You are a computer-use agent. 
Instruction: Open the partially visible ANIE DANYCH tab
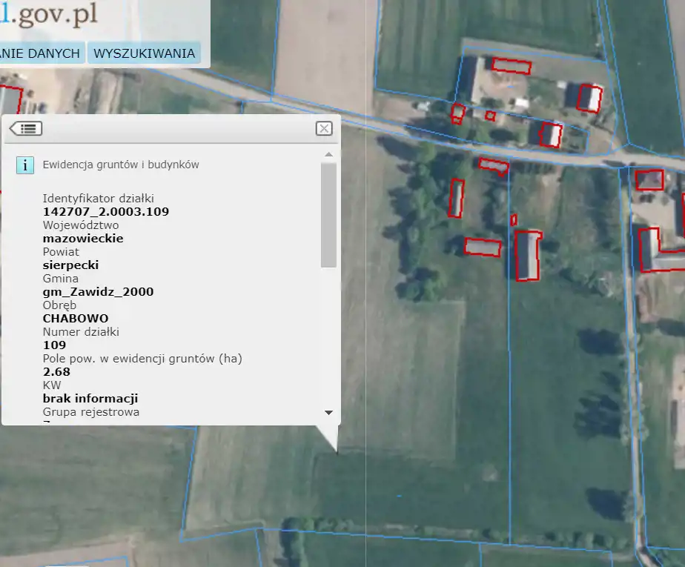[41, 53]
